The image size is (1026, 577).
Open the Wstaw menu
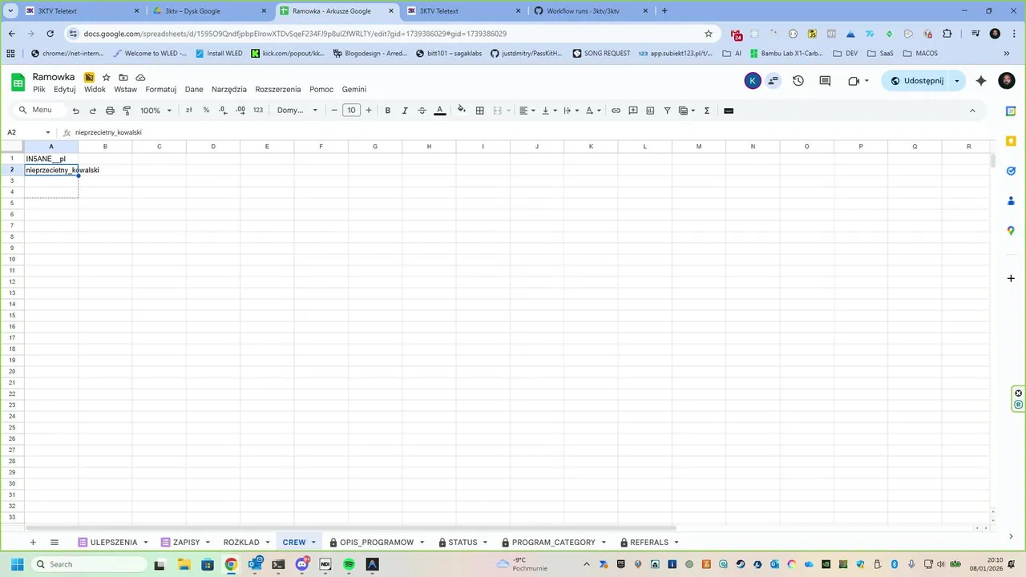(126, 90)
